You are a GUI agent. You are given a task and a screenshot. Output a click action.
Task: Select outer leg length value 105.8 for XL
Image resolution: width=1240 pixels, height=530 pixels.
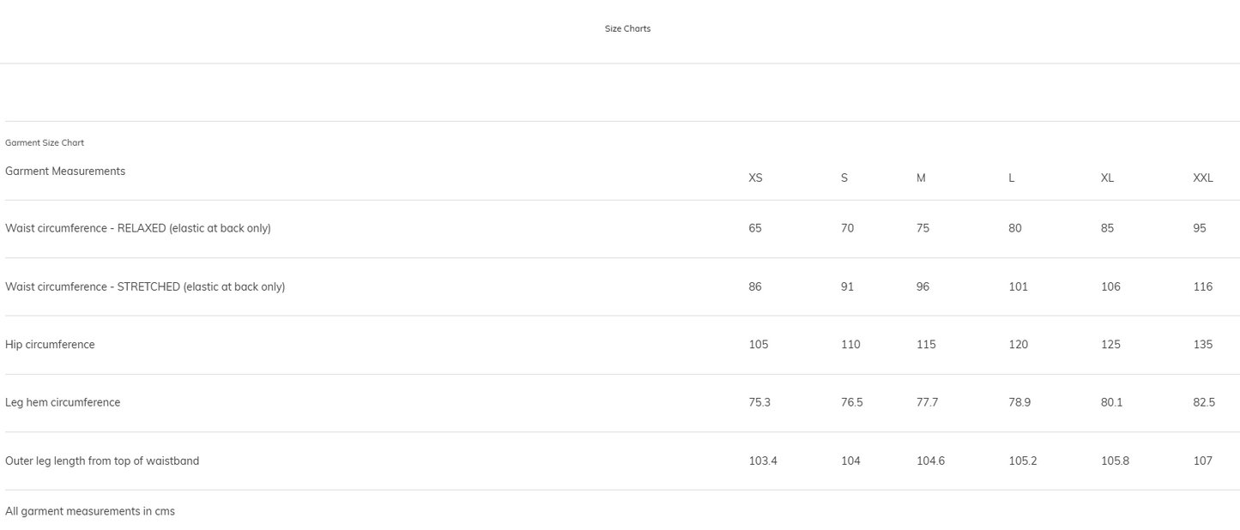pos(1115,461)
